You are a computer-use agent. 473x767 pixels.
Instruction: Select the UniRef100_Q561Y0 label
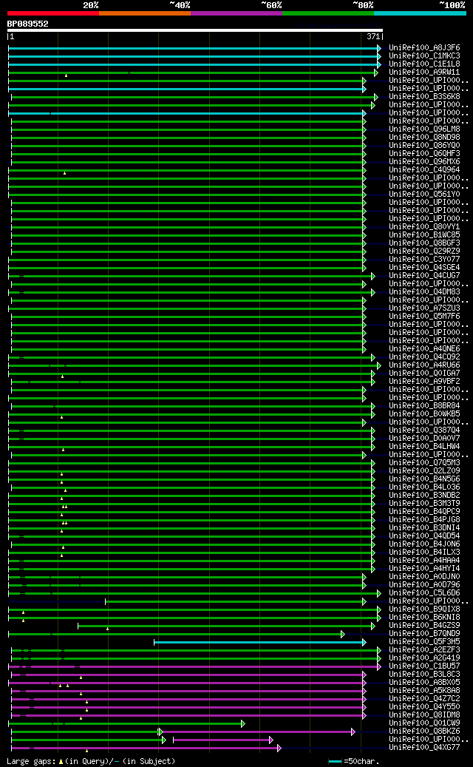tap(424, 195)
